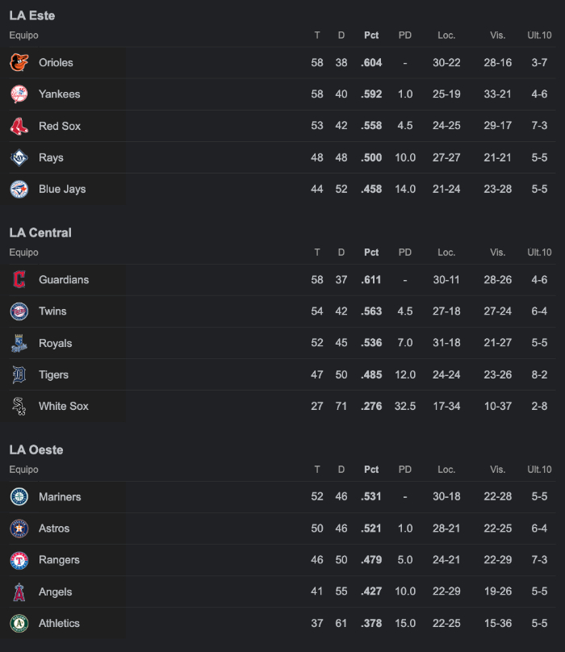
Task: Open the Angels team name link
Action: [x=56, y=591]
